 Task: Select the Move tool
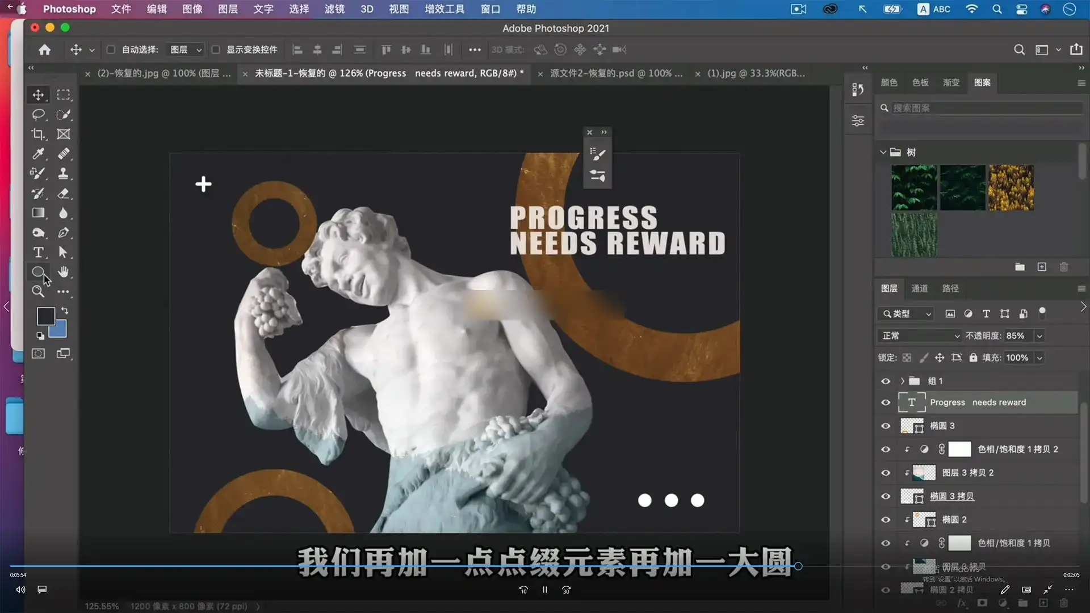tap(38, 94)
